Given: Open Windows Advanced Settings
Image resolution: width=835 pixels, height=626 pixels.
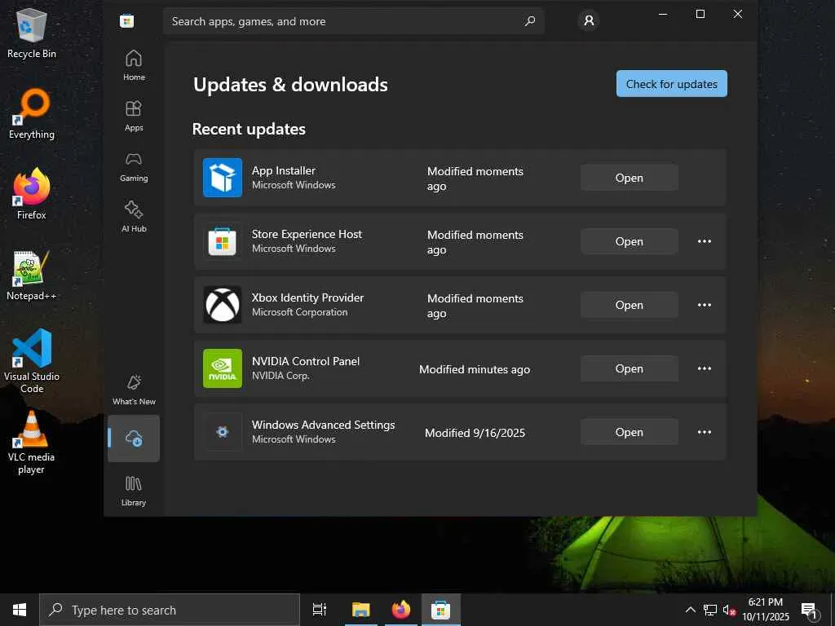Looking at the screenshot, I should coord(629,432).
